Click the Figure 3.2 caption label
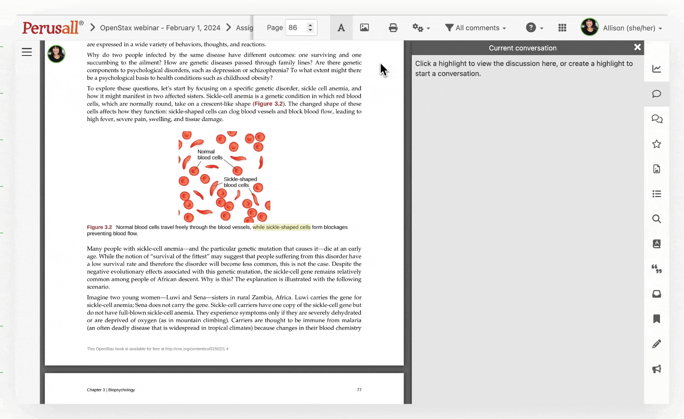This screenshot has height=419, width=684. pyautogui.click(x=99, y=227)
